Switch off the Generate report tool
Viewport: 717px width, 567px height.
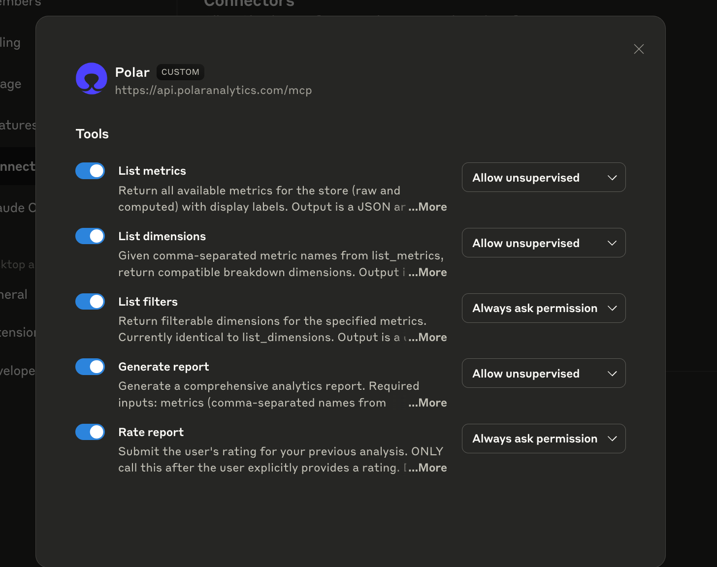[90, 367]
